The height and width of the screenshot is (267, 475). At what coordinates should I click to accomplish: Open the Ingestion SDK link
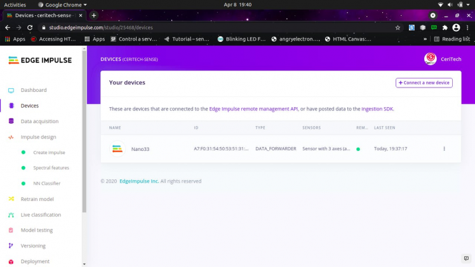pyautogui.click(x=377, y=109)
